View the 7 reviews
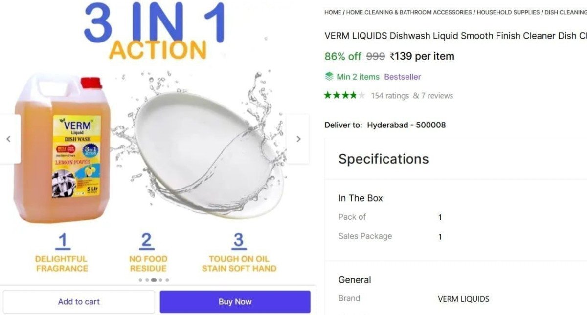The image size is (587, 315). [x=438, y=96]
